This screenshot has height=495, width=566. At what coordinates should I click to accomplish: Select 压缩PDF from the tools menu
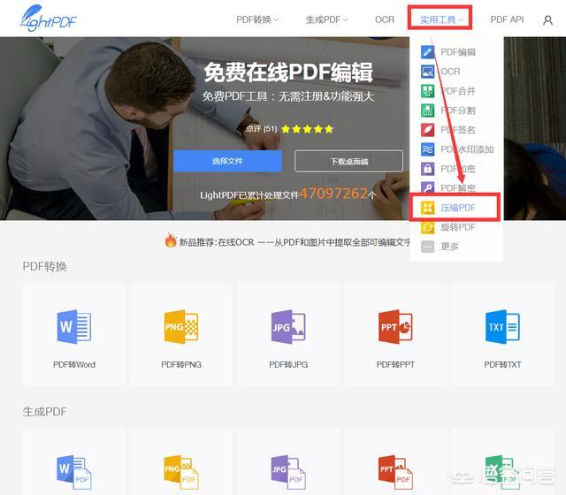coord(457,208)
